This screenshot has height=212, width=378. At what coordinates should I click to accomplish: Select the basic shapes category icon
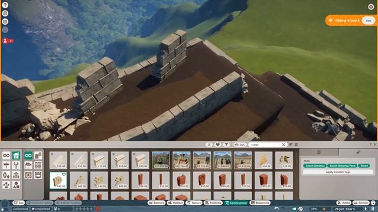pos(16,185)
